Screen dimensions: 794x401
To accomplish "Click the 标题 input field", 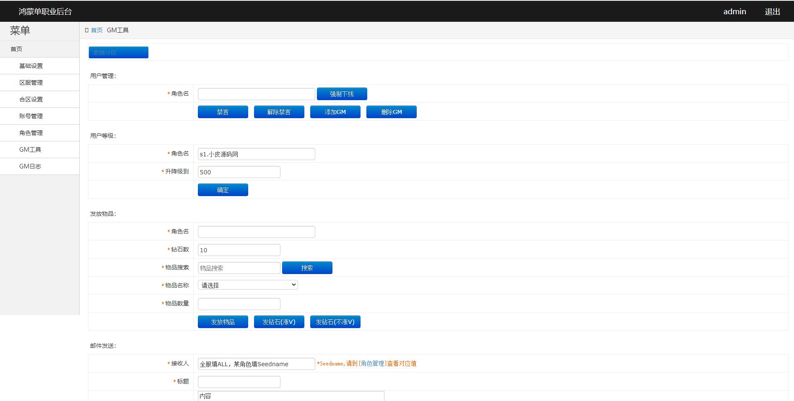I will pyautogui.click(x=239, y=381).
